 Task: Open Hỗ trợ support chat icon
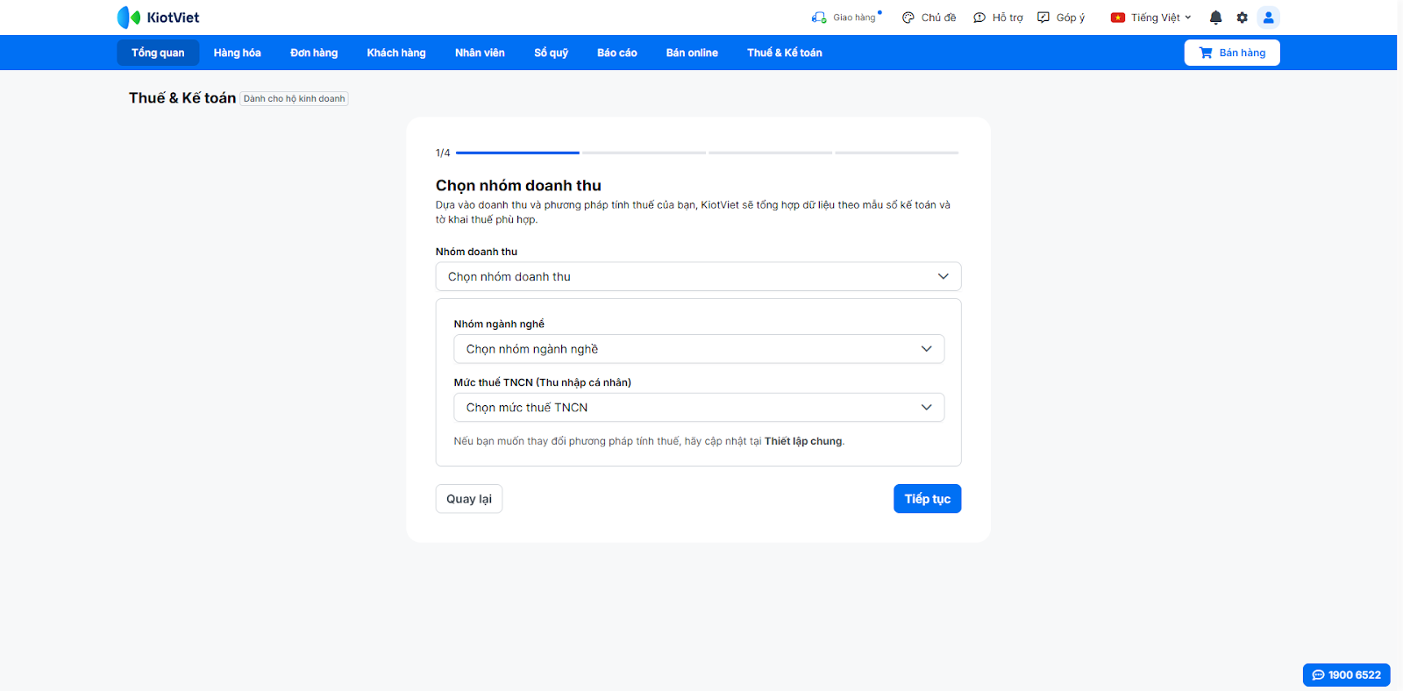[979, 18]
